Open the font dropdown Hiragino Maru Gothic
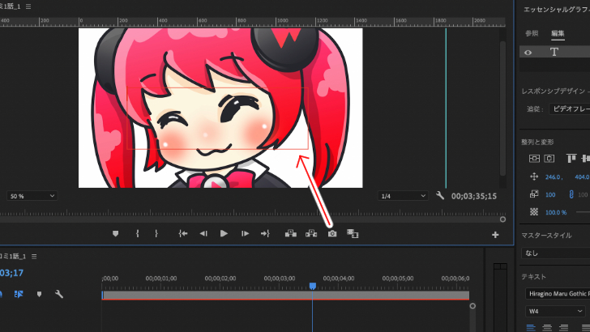The image size is (590, 332). tap(558, 294)
